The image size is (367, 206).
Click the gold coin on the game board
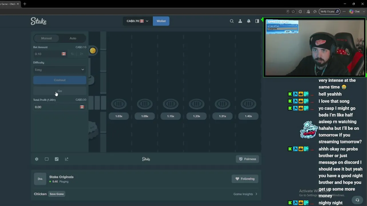(x=93, y=51)
